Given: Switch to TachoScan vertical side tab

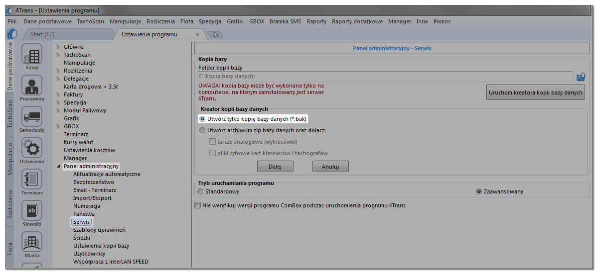Looking at the screenshot, I should pyautogui.click(x=10, y=114).
